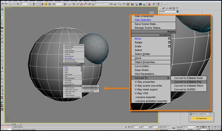Screen dimensions: 222x131
Task: Toggle the Set Key button
Action: click(179, 129)
